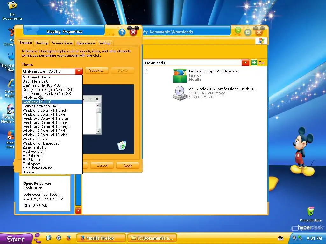Screen dimensions: 326x244
Task: Choose Royale Remixed v1.47 theme
Action: click(52, 106)
